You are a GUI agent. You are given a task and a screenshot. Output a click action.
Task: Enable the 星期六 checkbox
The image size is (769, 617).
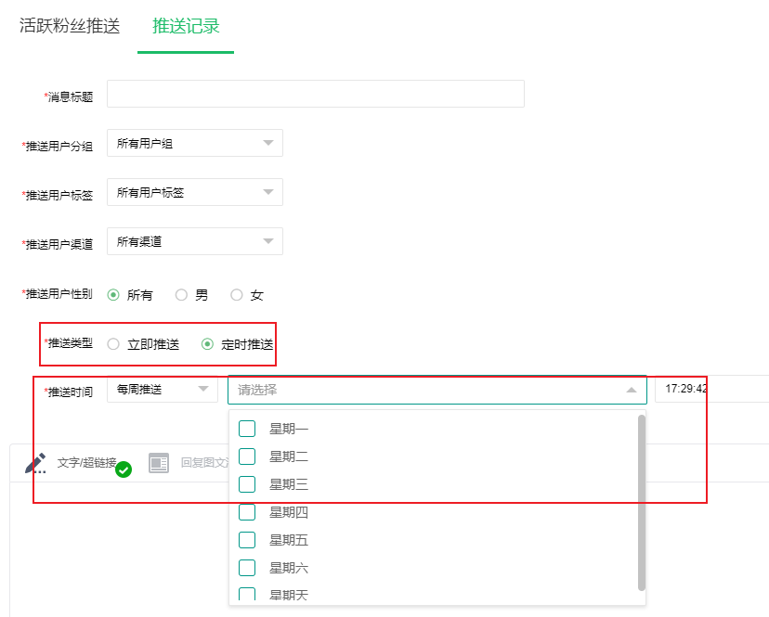click(x=247, y=568)
